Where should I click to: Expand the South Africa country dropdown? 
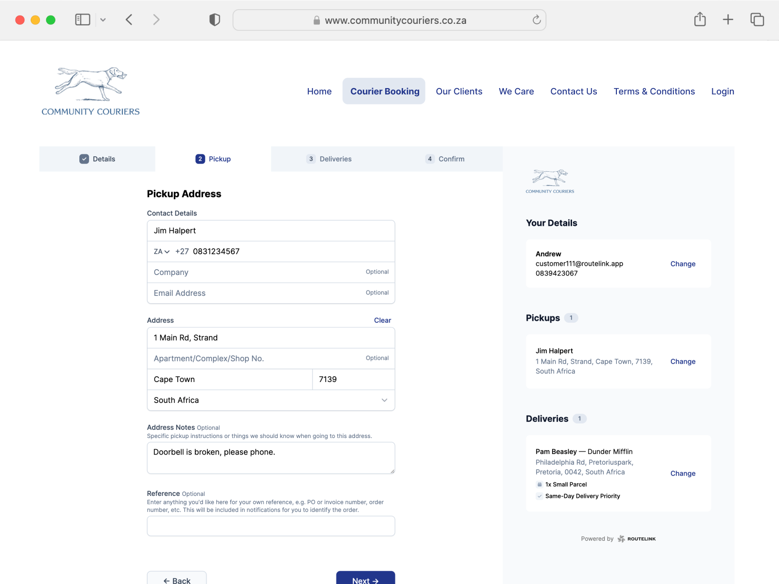[x=384, y=400]
